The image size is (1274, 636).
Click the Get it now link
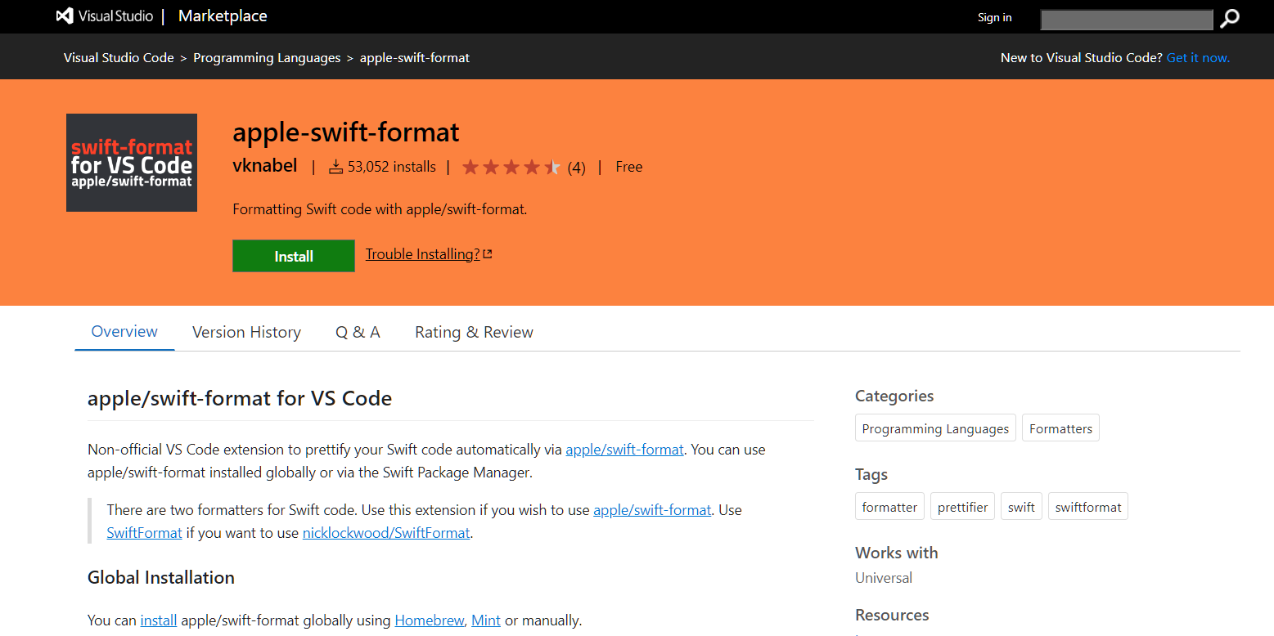point(1198,57)
